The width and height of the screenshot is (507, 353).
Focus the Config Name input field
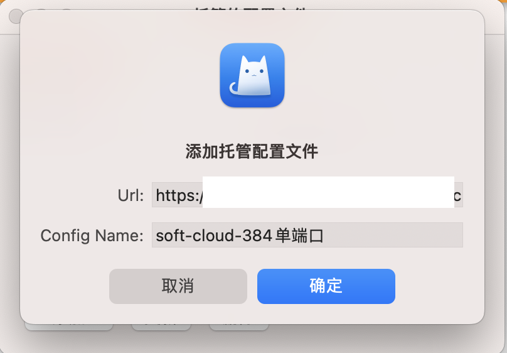pyautogui.click(x=307, y=235)
